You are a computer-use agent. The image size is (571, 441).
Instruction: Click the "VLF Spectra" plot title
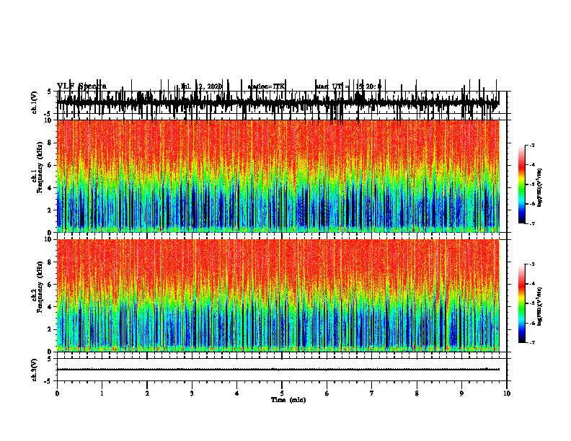point(81,86)
